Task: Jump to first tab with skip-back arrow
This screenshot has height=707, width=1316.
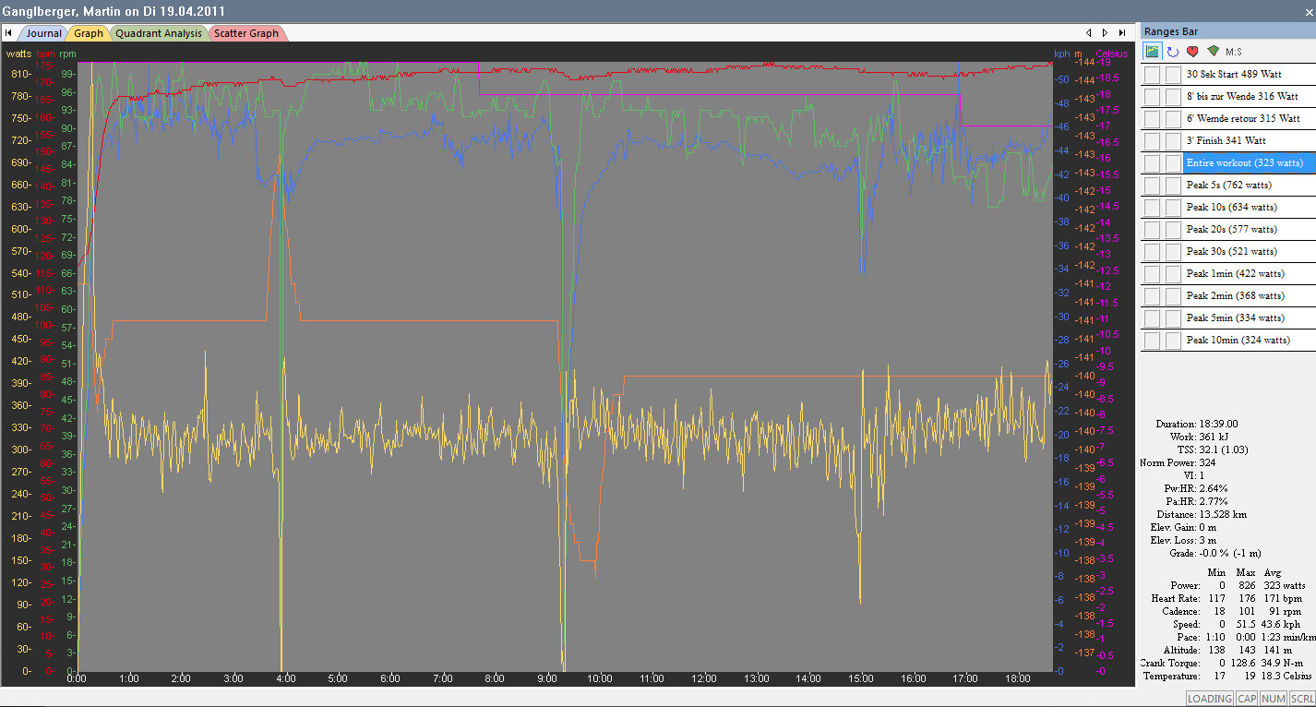Action: click(8, 33)
